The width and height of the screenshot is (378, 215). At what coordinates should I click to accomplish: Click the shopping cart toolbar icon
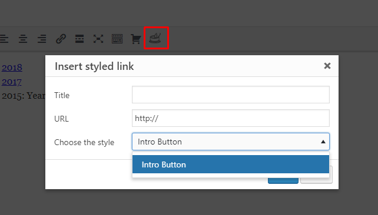coord(136,39)
